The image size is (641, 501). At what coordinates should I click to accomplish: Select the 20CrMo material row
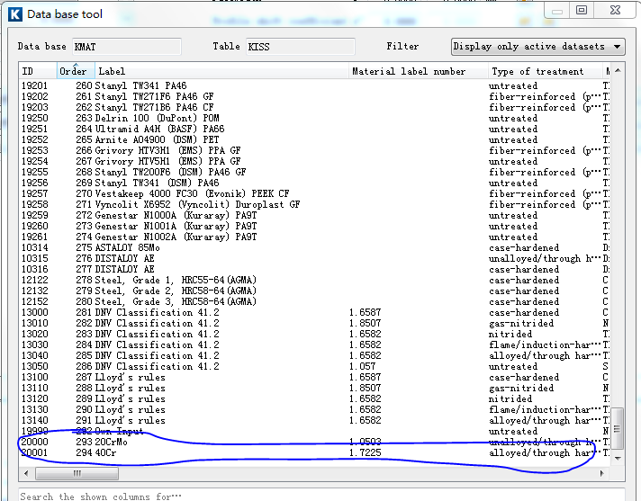coord(315,442)
